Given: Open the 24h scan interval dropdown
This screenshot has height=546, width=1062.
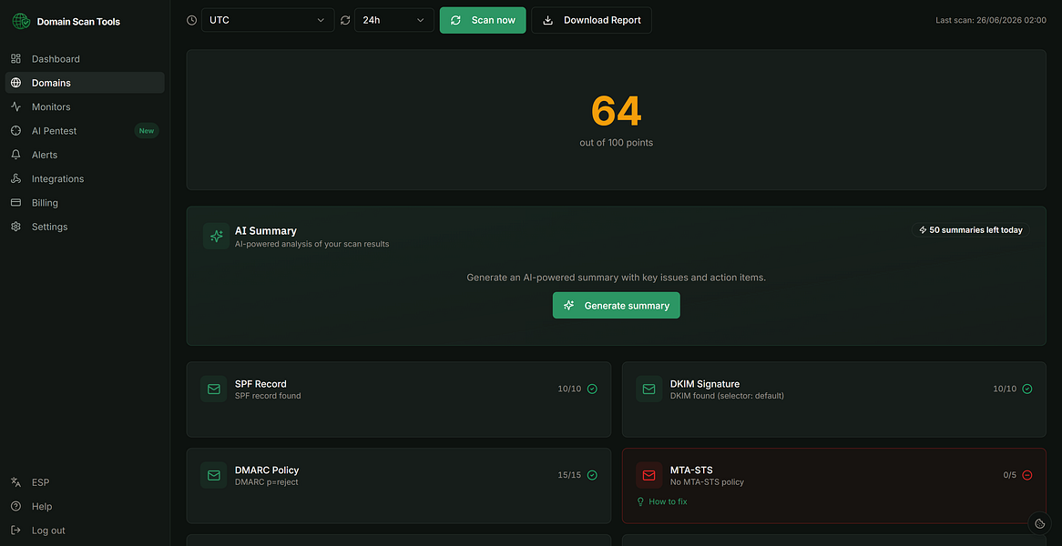Looking at the screenshot, I should (x=394, y=20).
